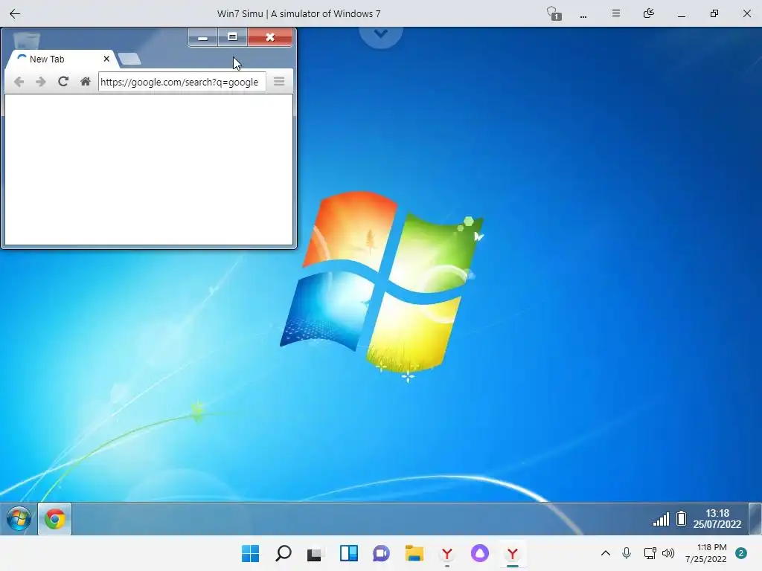The width and height of the screenshot is (762, 571).
Task: Switch to the active Yandex app icon
Action: (512, 553)
